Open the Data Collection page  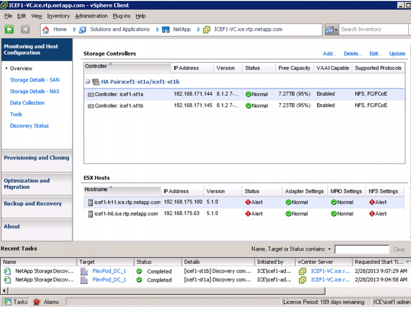tap(27, 103)
